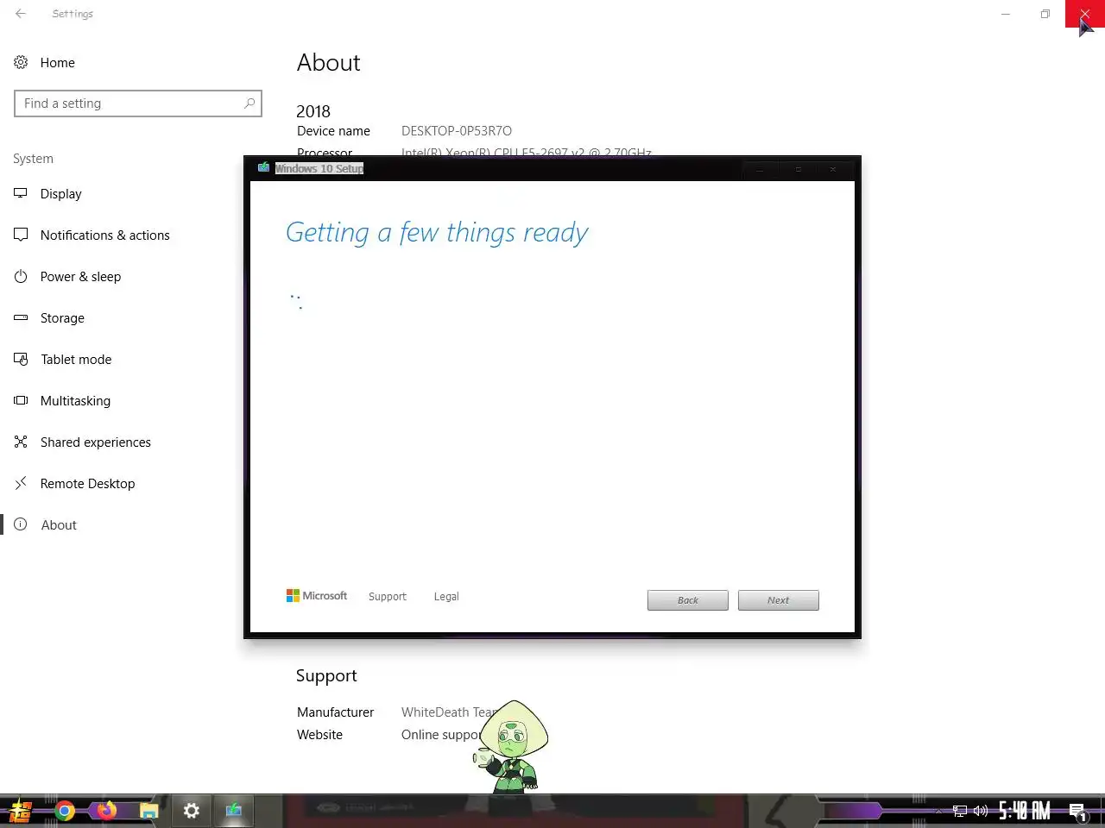Close the Windows 10 Setup dialog
Image resolution: width=1105 pixels, height=828 pixels.
[x=833, y=169]
